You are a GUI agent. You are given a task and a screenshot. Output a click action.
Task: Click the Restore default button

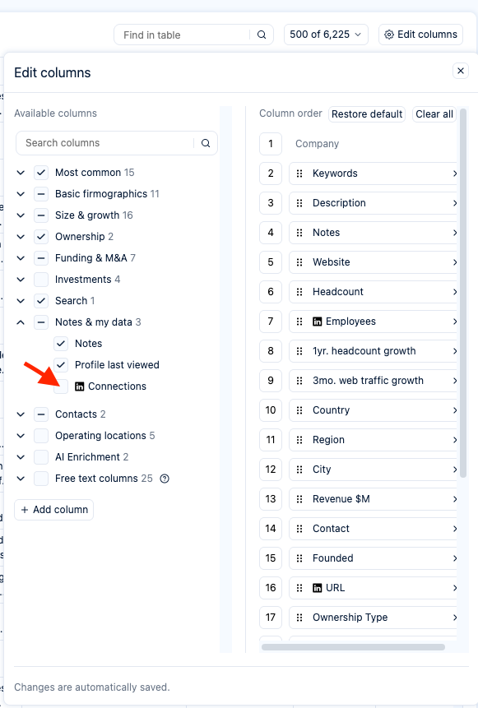coord(367,114)
